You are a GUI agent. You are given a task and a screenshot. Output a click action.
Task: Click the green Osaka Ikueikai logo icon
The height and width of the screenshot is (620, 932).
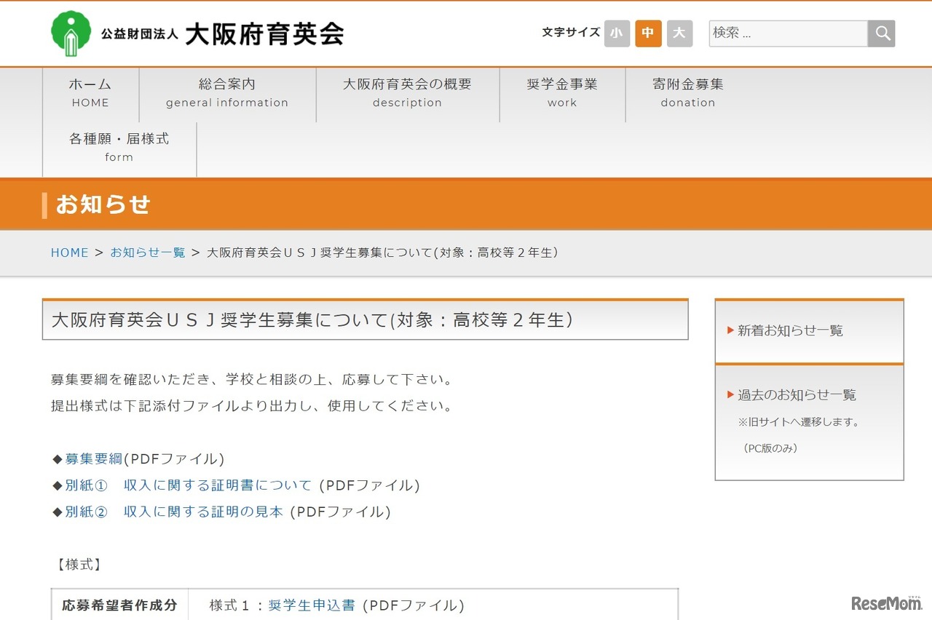[x=71, y=33]
